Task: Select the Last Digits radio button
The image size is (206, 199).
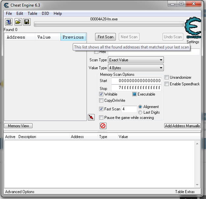Action: point(140,112)
